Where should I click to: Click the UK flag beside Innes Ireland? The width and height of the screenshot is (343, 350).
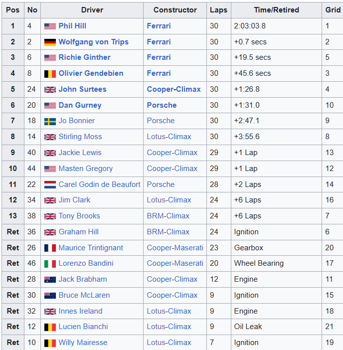pyautogui.click(x=50, y=312)
